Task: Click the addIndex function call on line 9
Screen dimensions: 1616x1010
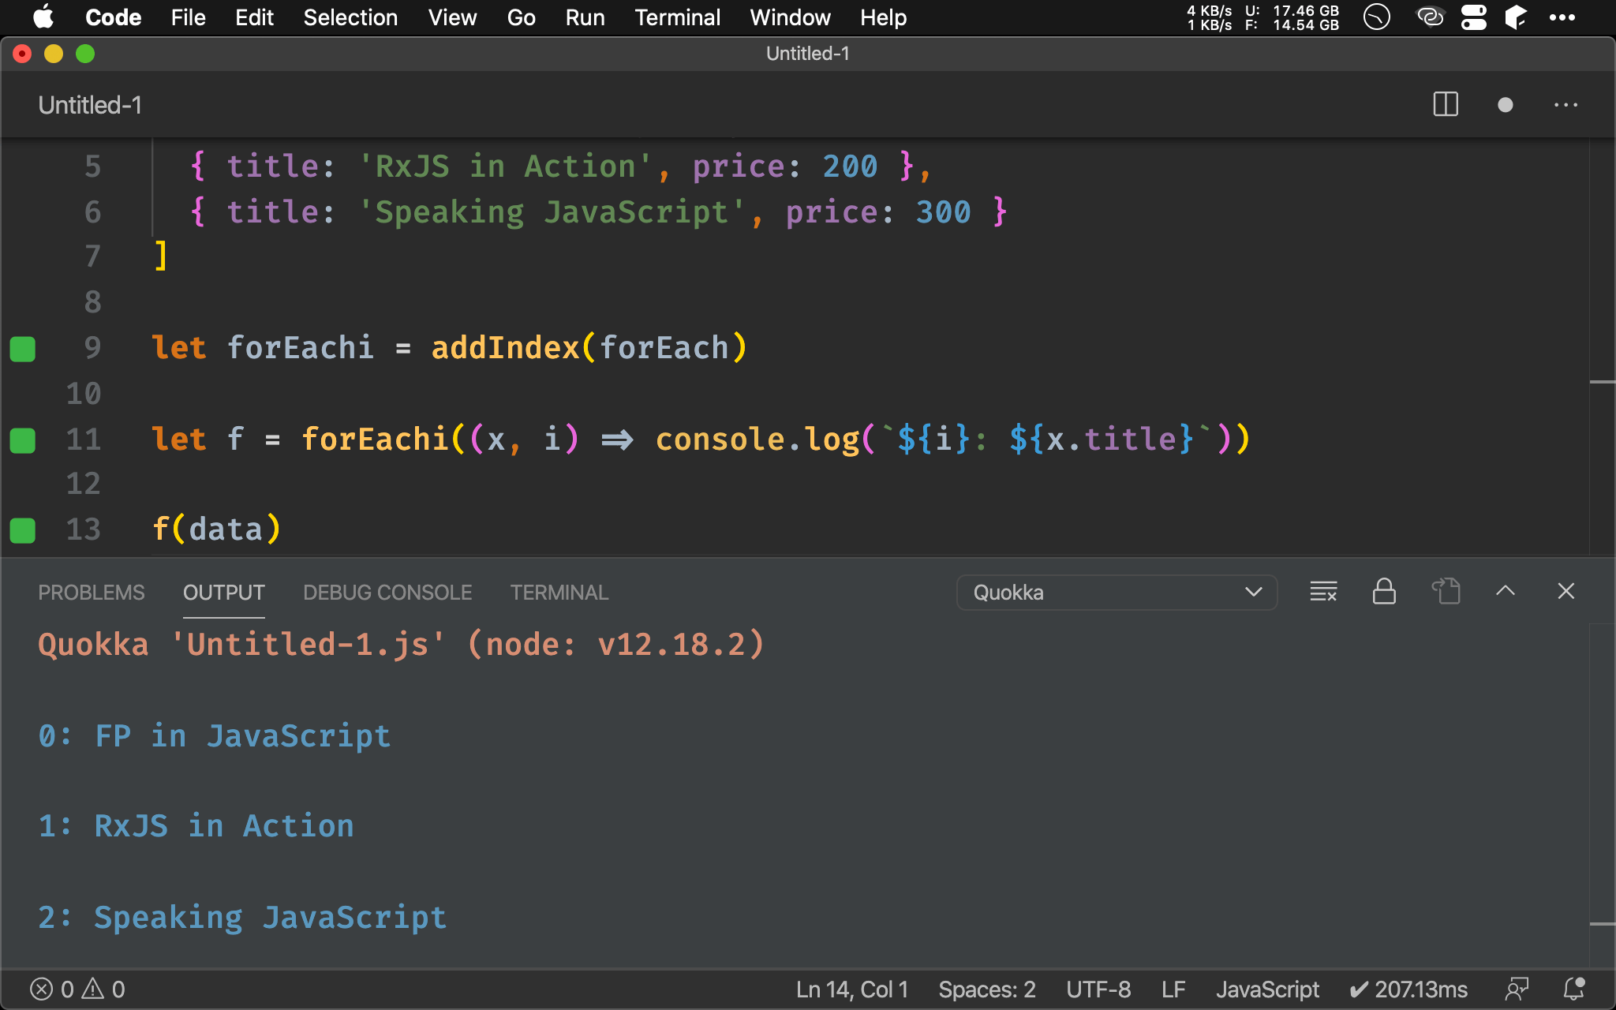Action: tap(506, 348)
